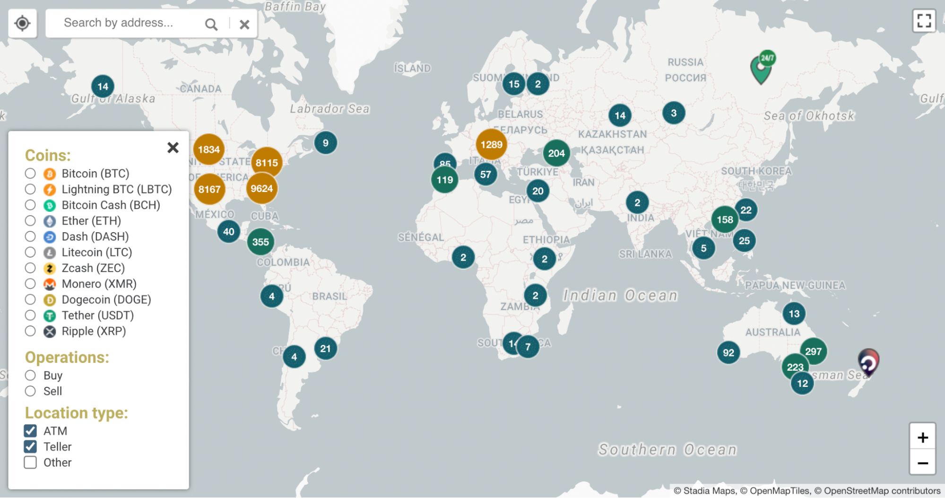Click the search magnifier icon
The height and width of the screenshot is (498, 945).
pos(212,23)
